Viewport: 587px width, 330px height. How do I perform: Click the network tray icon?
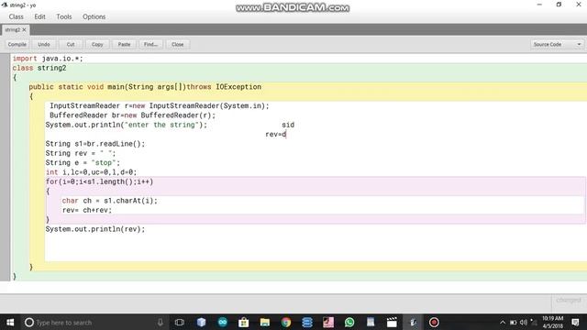tap(534, 322)
